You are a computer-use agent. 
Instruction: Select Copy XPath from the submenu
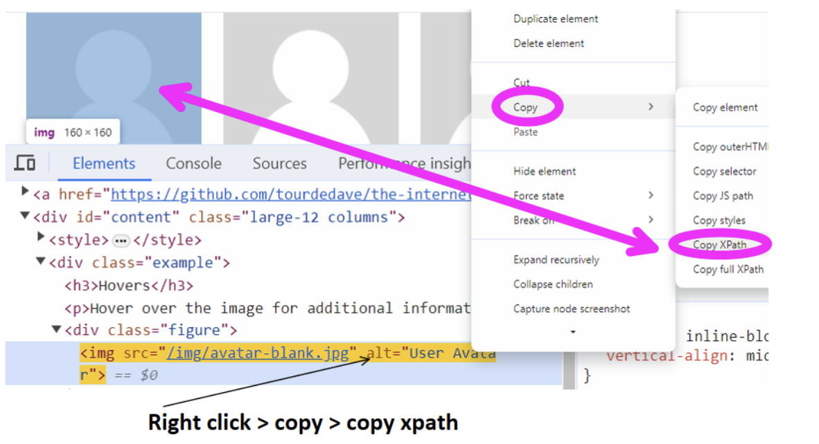pyautogui.click(x=721, y=244)
